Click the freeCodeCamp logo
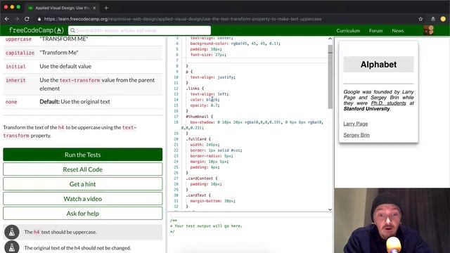 [36, 30]
